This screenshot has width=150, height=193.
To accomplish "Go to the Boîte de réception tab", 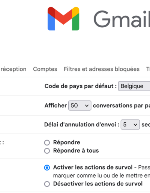I will point(13,69).
